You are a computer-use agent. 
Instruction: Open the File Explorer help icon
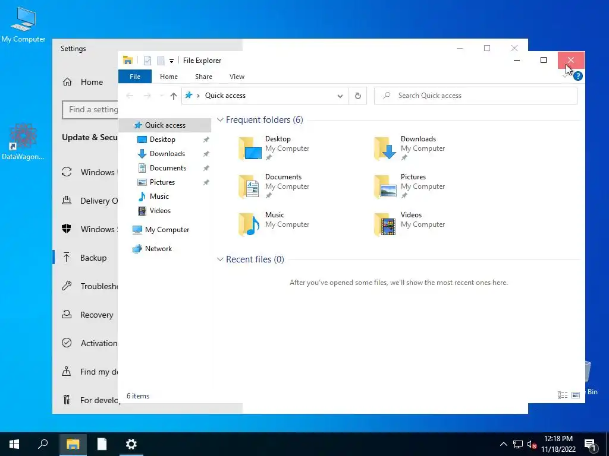pos(578,76)
